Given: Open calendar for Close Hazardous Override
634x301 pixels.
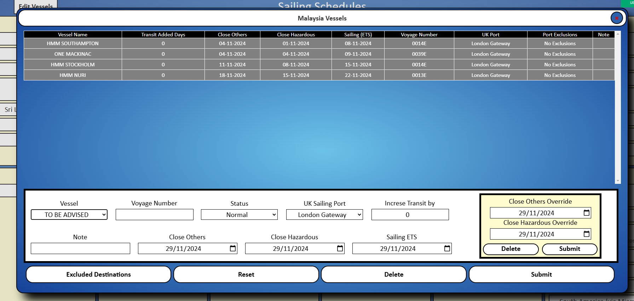Looking at the screenshot, I should coord(586,234).
